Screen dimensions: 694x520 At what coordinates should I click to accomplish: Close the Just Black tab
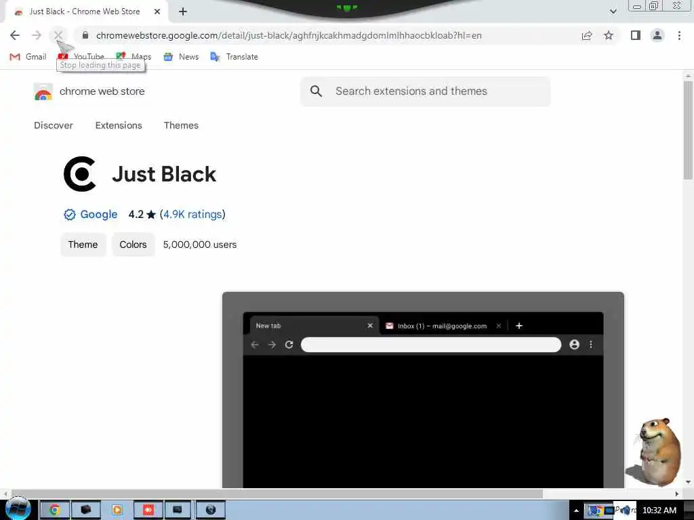coord(157,12)
